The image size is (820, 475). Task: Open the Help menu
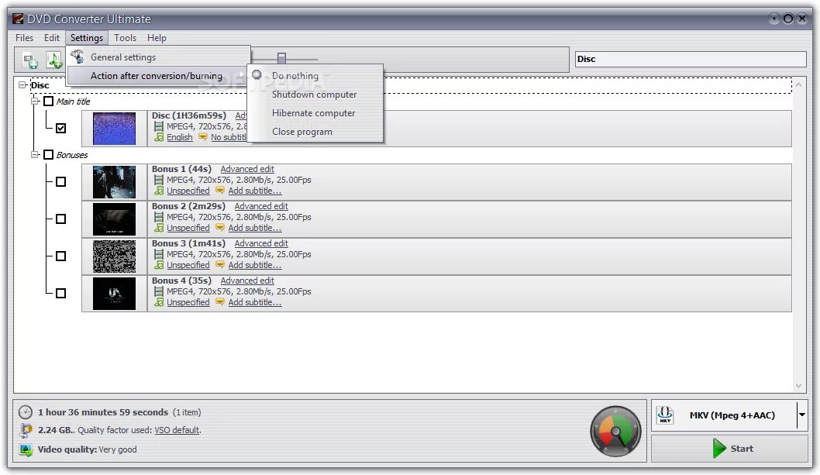(x=157, y=38)
